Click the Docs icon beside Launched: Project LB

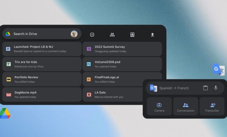coord(8,49)
